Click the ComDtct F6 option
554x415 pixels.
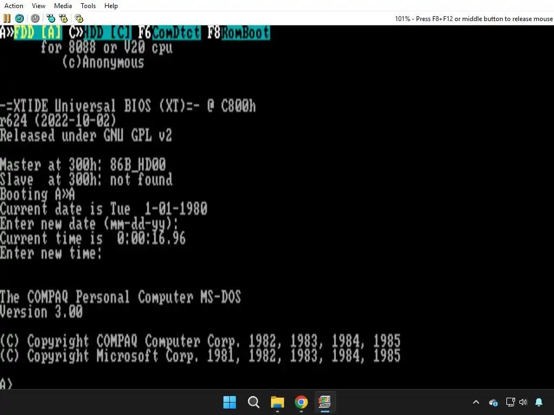176,32
